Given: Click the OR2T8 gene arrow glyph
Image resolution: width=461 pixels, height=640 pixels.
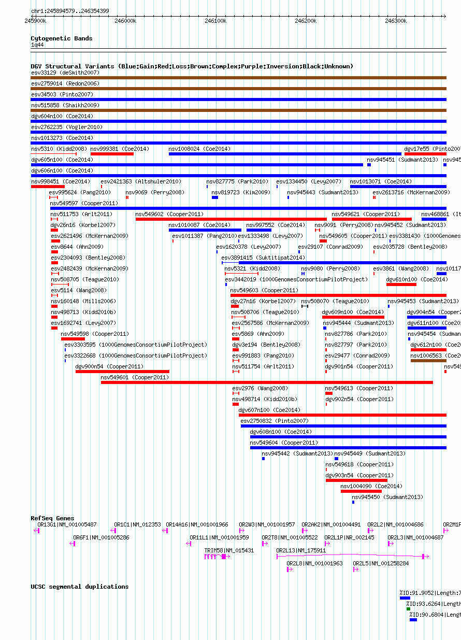Looking at the screenshot, I should 265,544.
